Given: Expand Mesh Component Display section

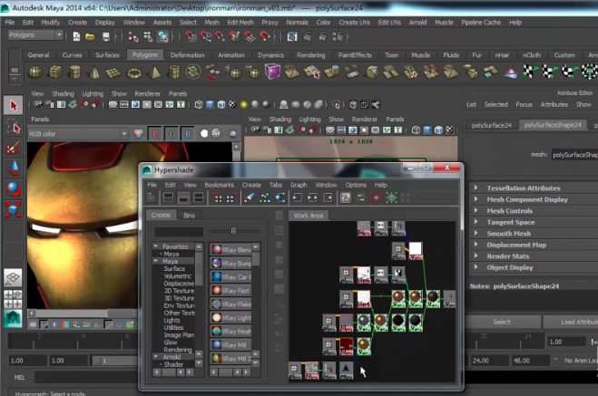Looking at the screenshot, I should tap(476, 199).
